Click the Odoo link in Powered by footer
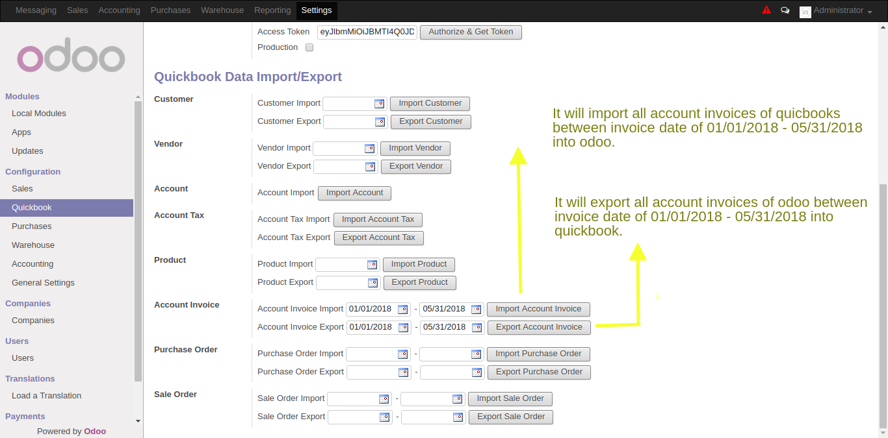The width and height of the screenshot is (888, 438). pyautogui.click(x=95, y=432)
